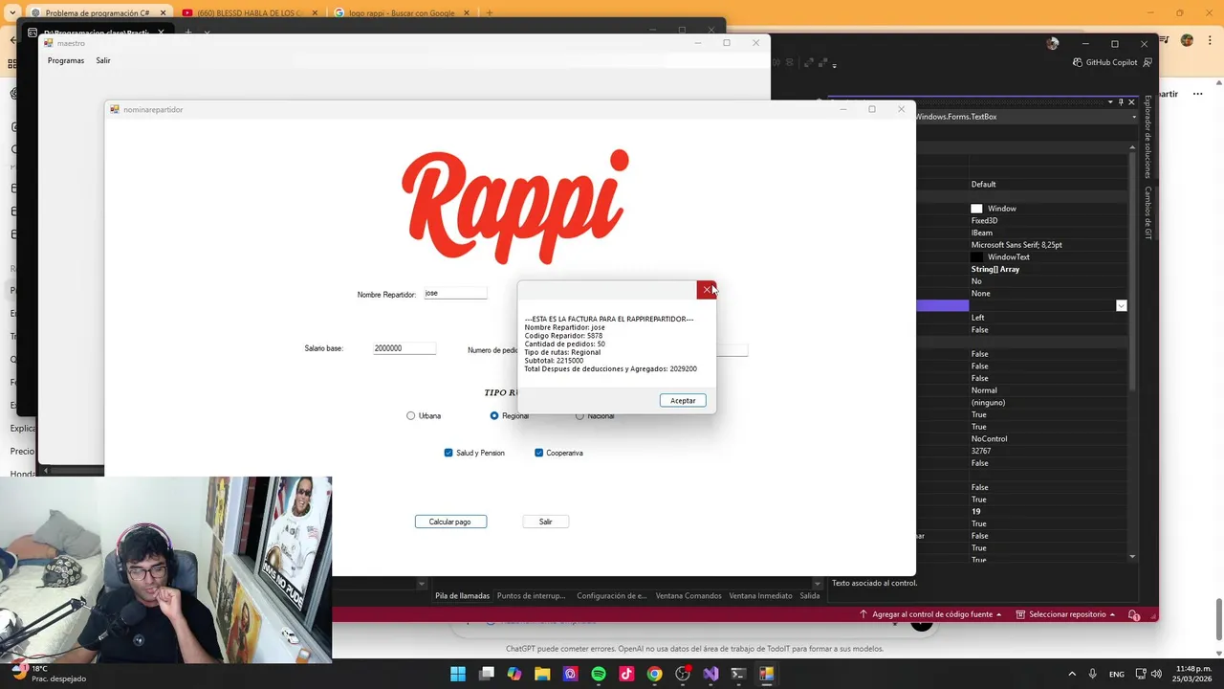Open the Salida tab
Image resolution: width=1224 pixels, height=689 pixels.
point(809,595)
